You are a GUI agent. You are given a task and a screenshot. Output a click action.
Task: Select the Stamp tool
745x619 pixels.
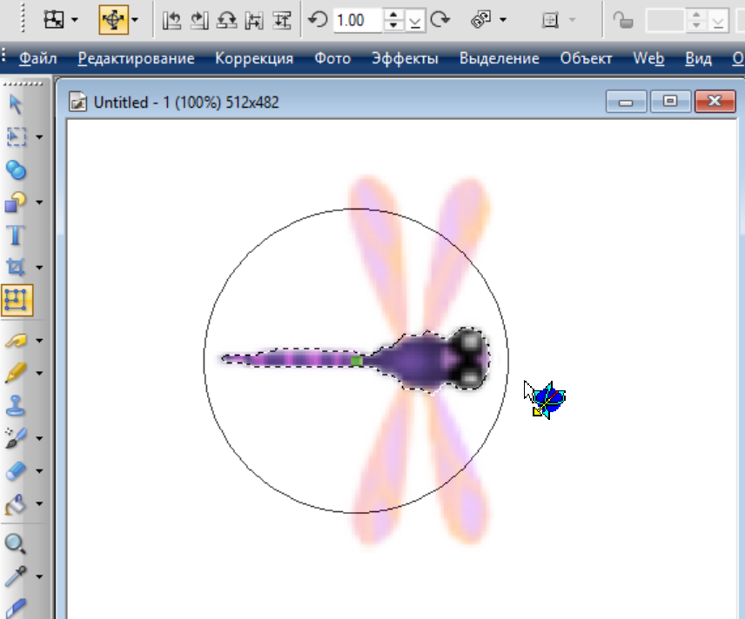[x=15, y=405]
